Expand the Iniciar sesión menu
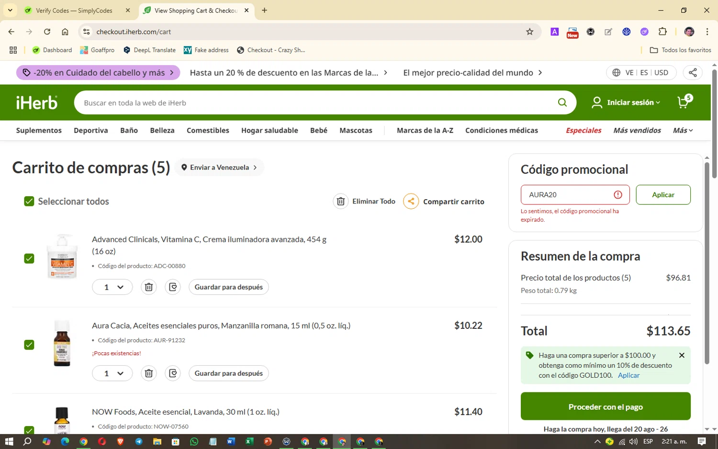This screenshot has height=449, width=718. click(x=626, y=102)
